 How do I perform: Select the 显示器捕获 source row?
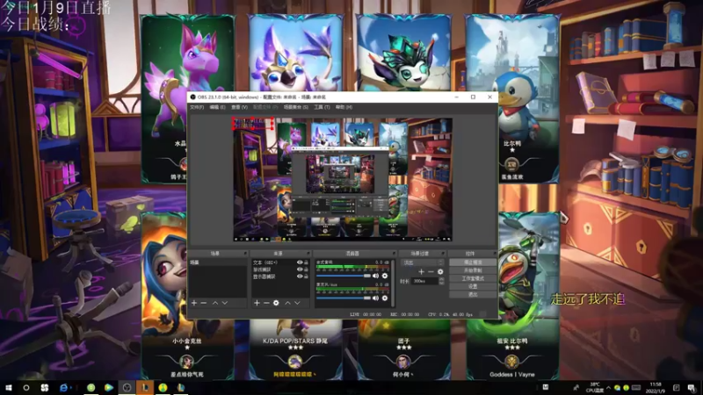[x=280, y=276]
